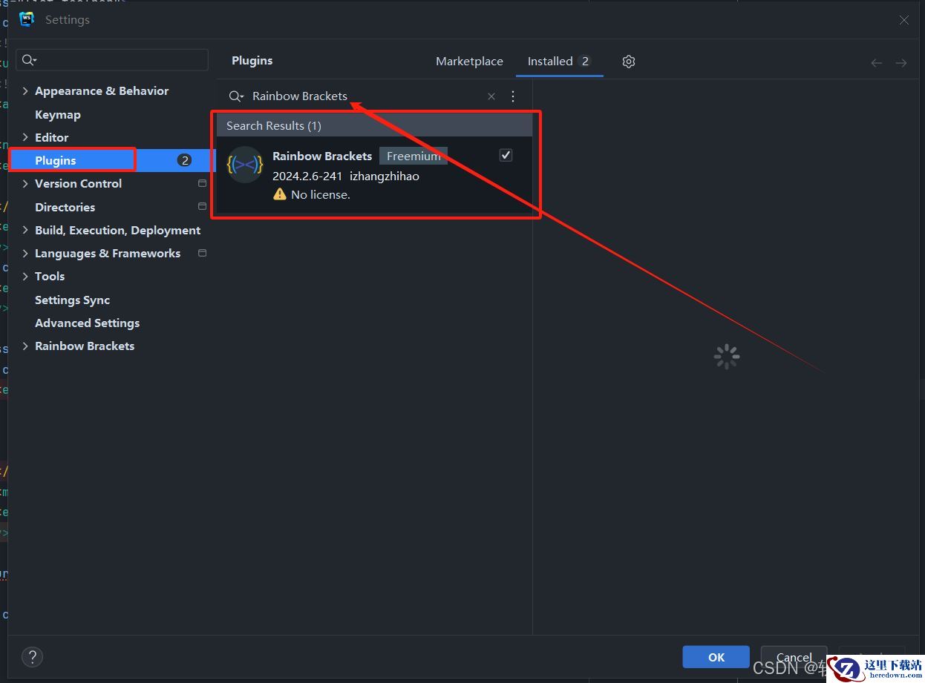Click the Cancel button
Viewport: 925px width, 683px height.
[x=794, y=657]
